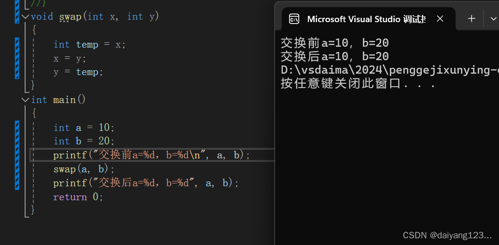The height and width of the screenshot is (245, 499).
Task: Open a new terminal tab with plus
Action: click(471, 19)
